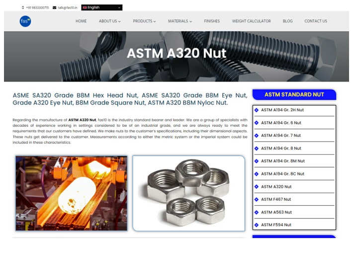Viewport: 358px width, 253px height.
Task: Open the Contact Us page
Action: (x=316, y=21)
